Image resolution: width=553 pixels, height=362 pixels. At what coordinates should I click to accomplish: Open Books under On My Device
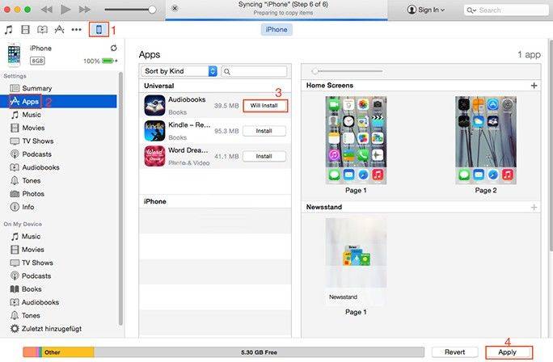pyautogui.click(x=58, y=289)
